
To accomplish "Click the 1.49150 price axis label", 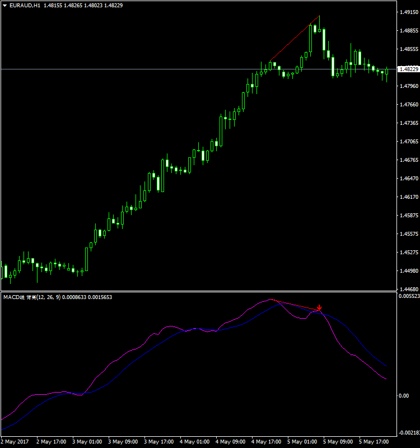I will tap(409, 12).
